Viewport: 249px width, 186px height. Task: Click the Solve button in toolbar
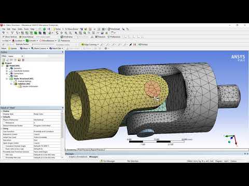(x=57, y=29)
